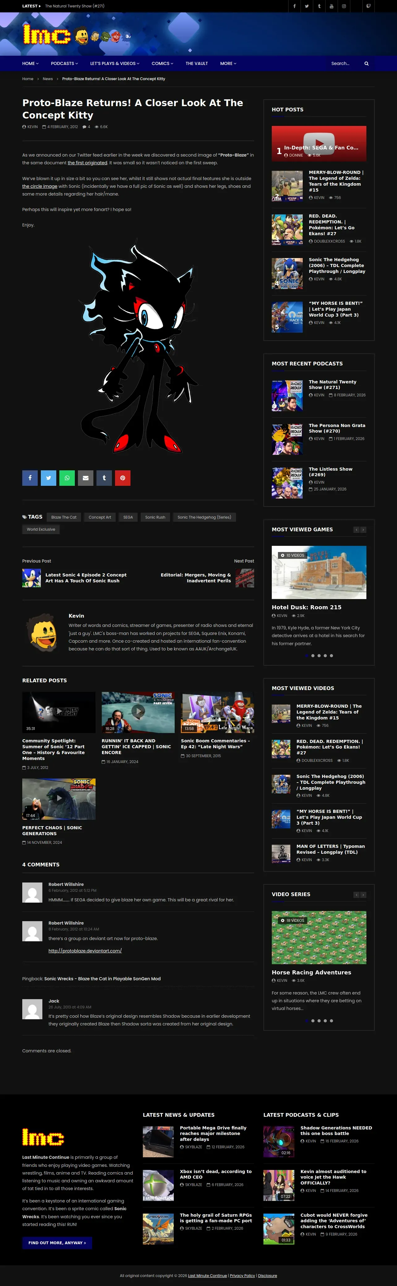Open Portable Mega Drive footer news thumbnail
This screenshot has width=397, height=1286.
tap(158, 1141)
